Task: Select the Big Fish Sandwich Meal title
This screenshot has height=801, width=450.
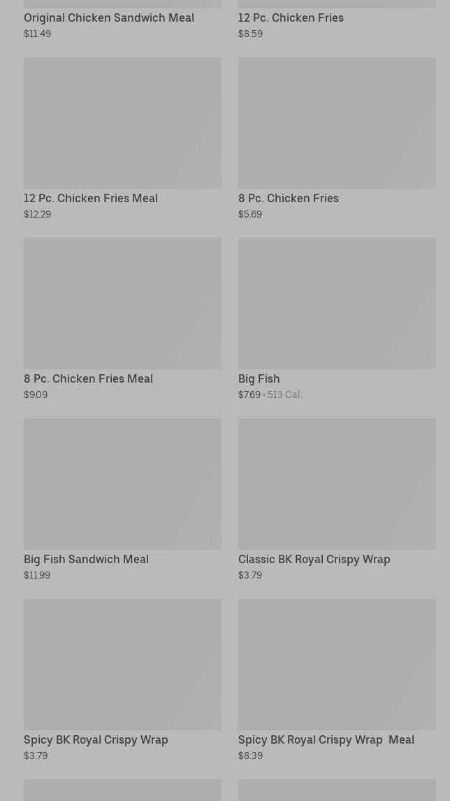Action: coord(86,559)
